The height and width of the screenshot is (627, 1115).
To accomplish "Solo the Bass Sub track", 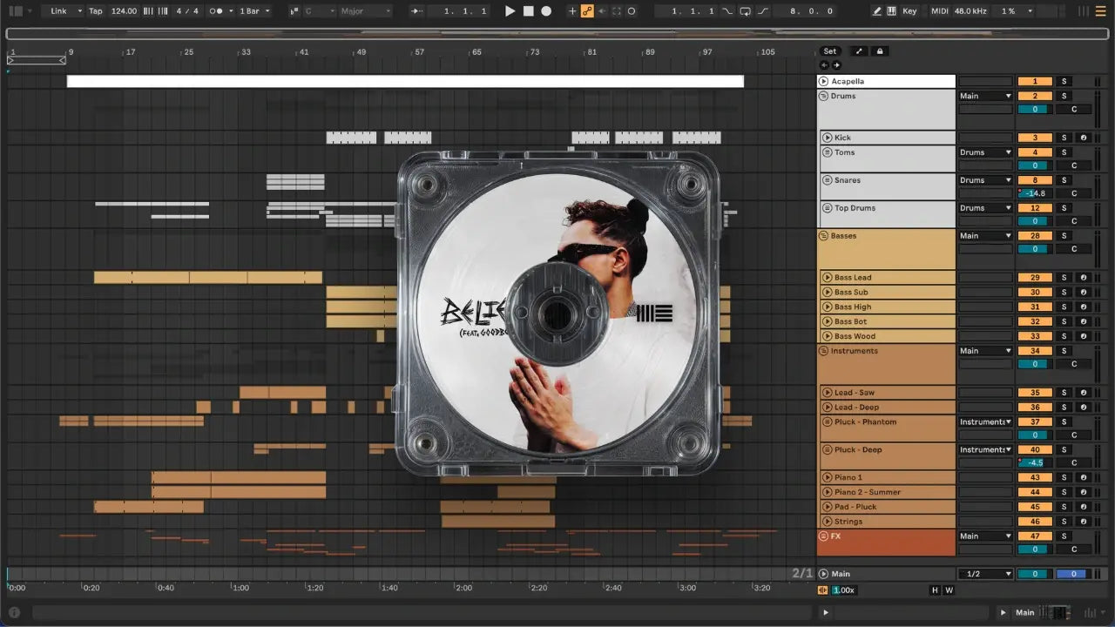I will click(x=1064, y=293).
